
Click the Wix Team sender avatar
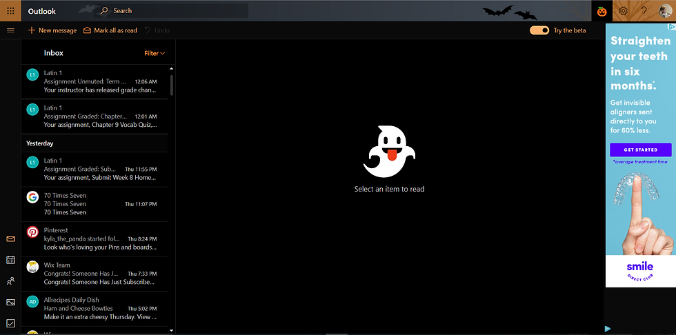click(x=32, y=267)
